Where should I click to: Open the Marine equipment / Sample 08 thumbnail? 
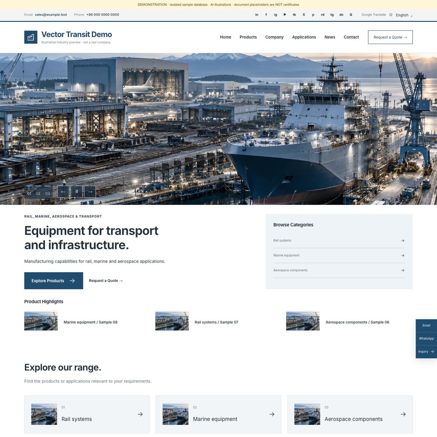click(41, 321)
